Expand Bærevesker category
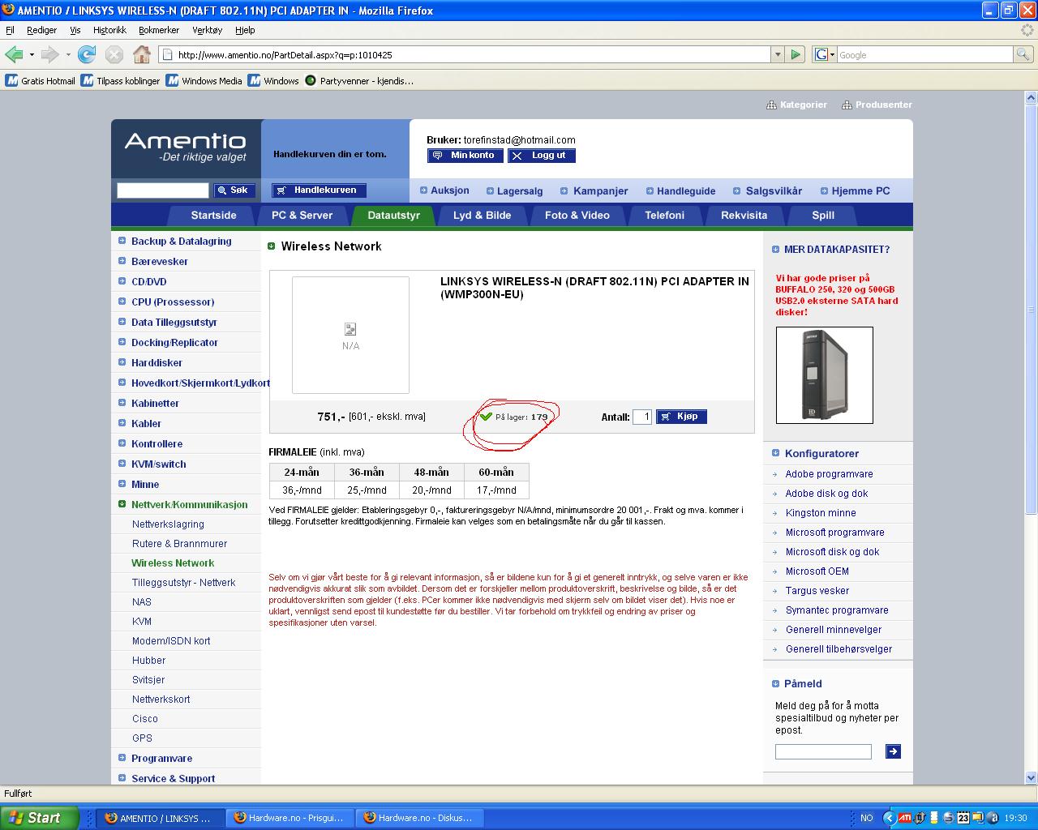The image size is (1038, 830). tap(122, 261)
